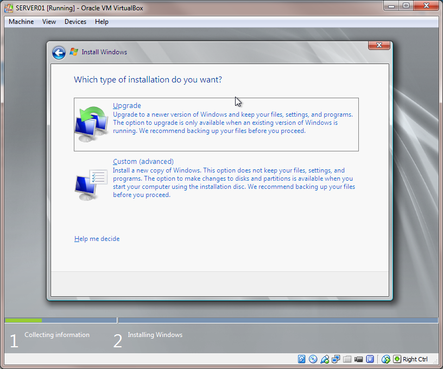The width and height of the screenshot is (443, 369).
Task: Click the Upgrade option computer icon
Action: (x=91, y=124)
